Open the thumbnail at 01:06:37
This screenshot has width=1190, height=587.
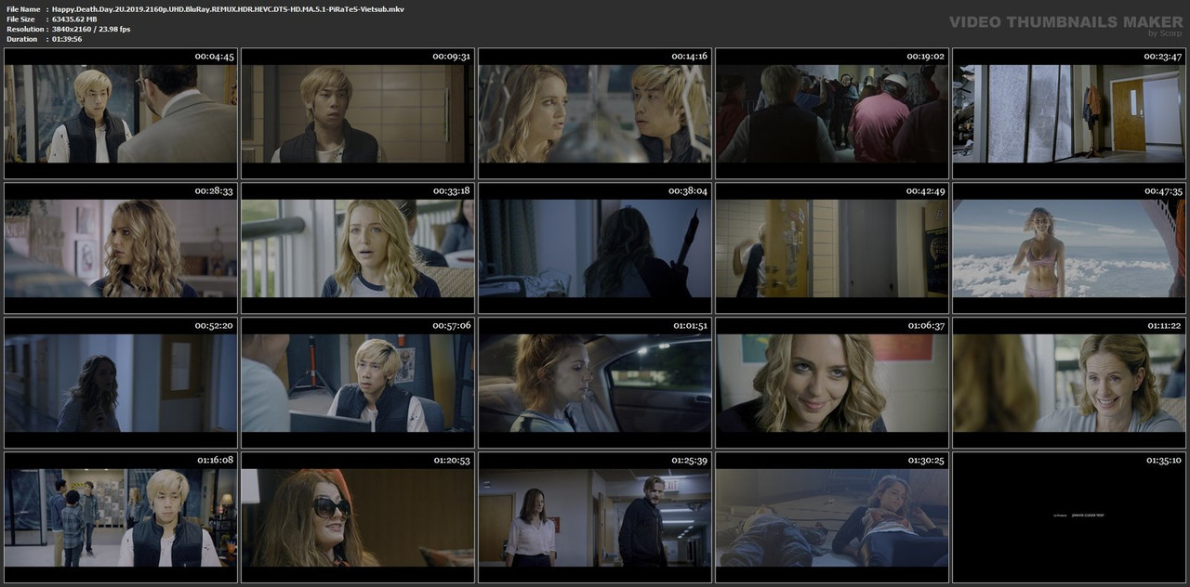tap(832, 383)
